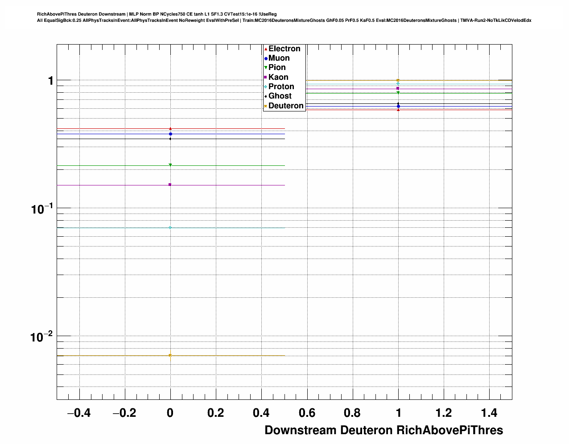
Task: Select the purple Kaon square legend marker
Action: pyautogui.click(x=266, y=78)
